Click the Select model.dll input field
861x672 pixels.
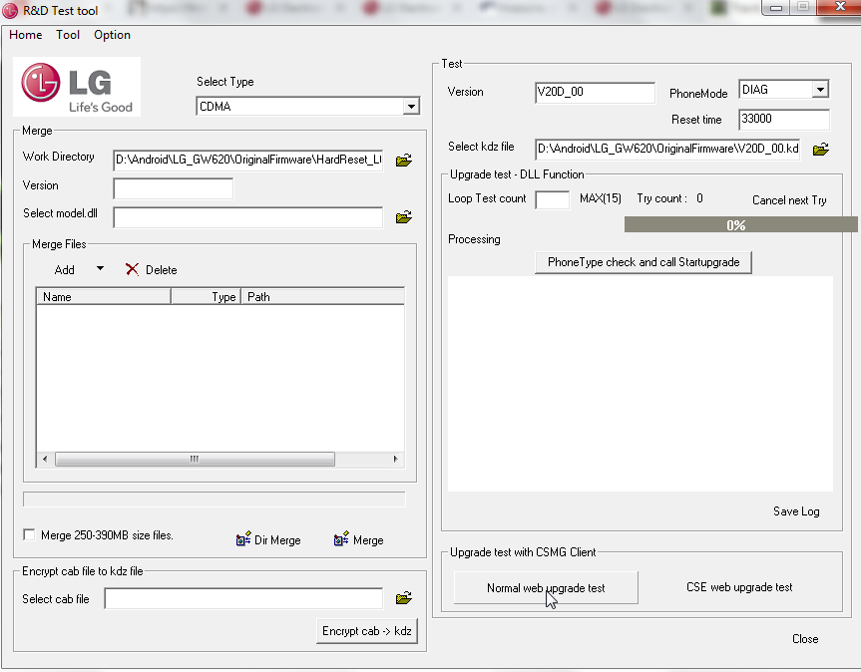coord(248,217)
